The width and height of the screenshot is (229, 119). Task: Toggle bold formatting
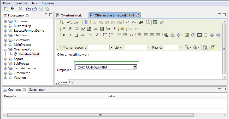(64, 35)
